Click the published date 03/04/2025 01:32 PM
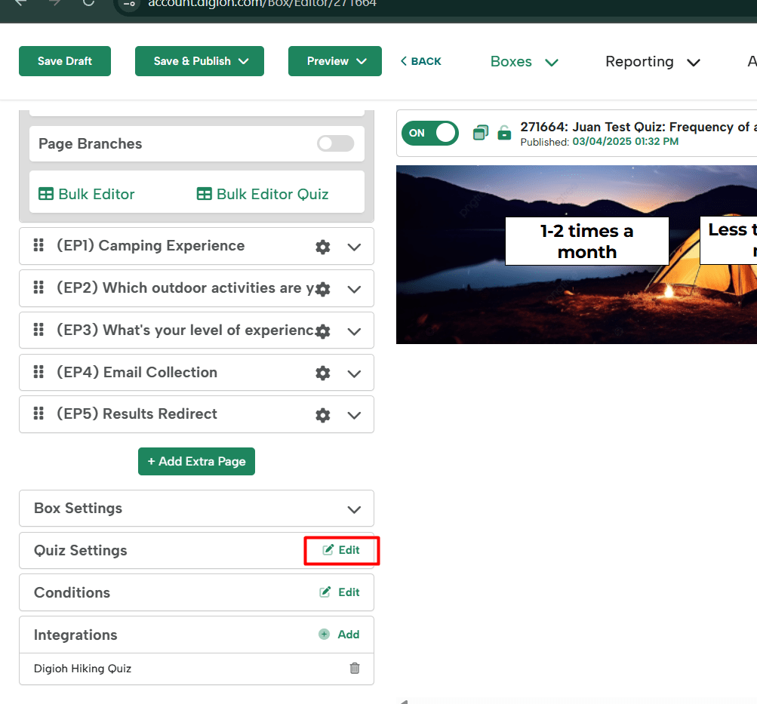This screenshot has height=704, width=757. click(x=625, y=141)
